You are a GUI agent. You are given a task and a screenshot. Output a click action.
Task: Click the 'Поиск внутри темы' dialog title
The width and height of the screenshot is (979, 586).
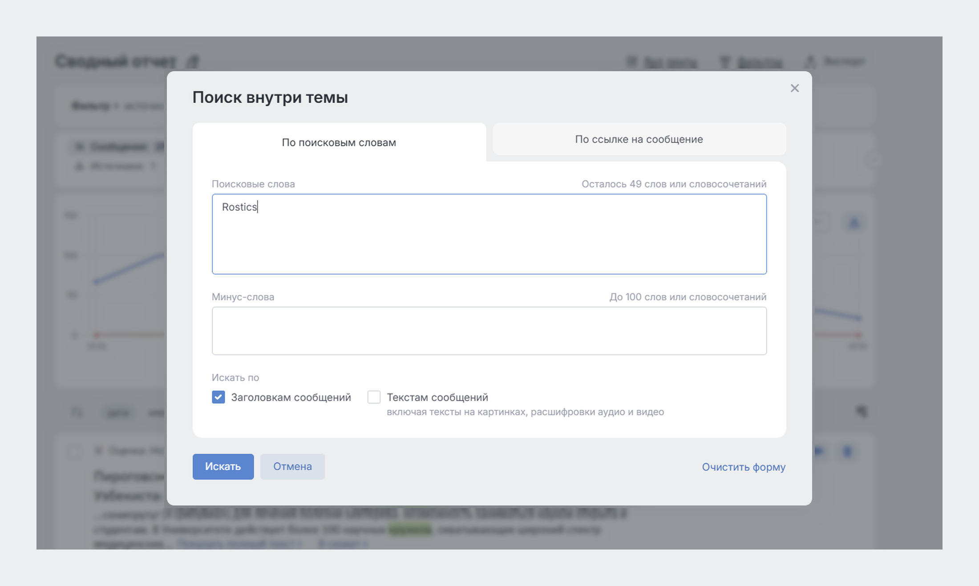point(270,97)
